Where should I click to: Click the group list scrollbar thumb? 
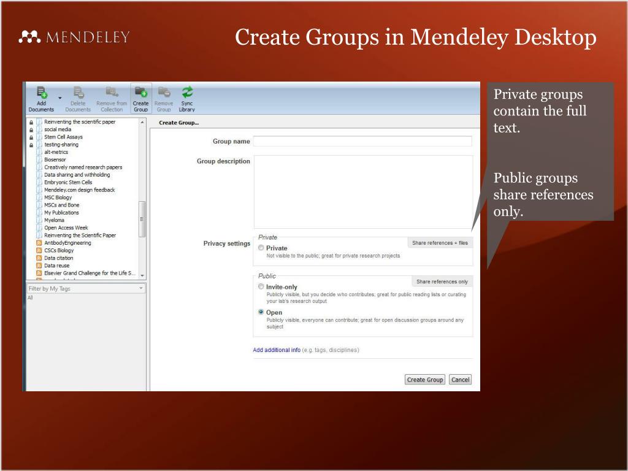pyautogui.click(x=142, y=219)
